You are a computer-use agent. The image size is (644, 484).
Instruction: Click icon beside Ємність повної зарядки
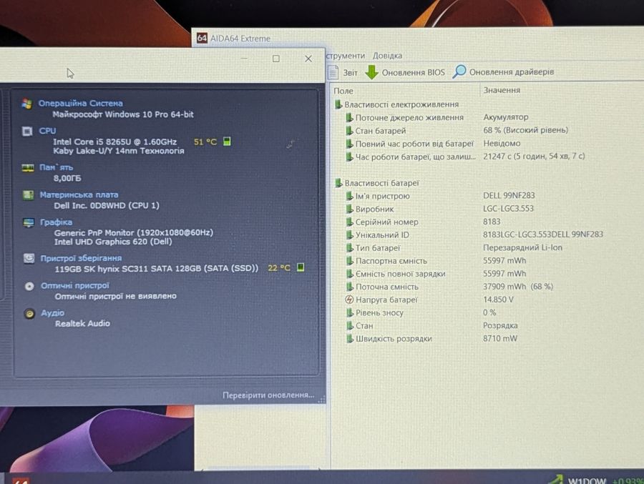coord(349,274)
